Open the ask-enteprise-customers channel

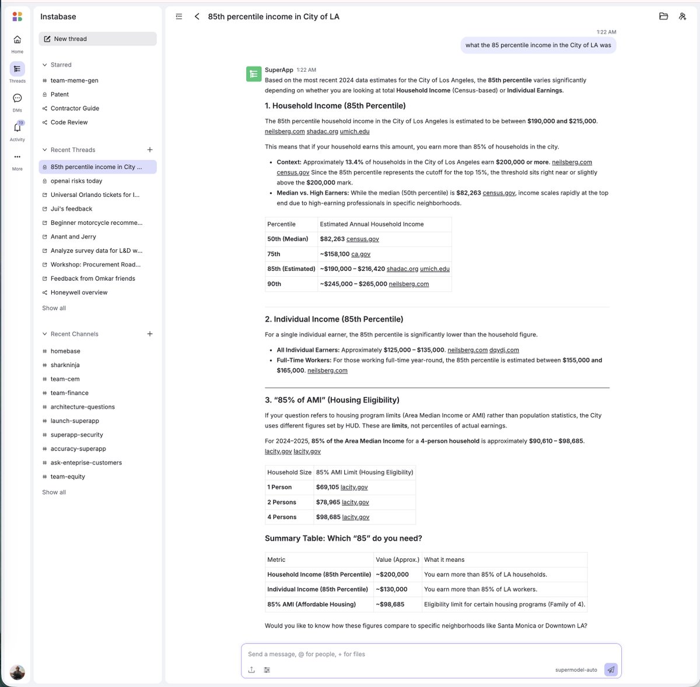pos(98,463)
